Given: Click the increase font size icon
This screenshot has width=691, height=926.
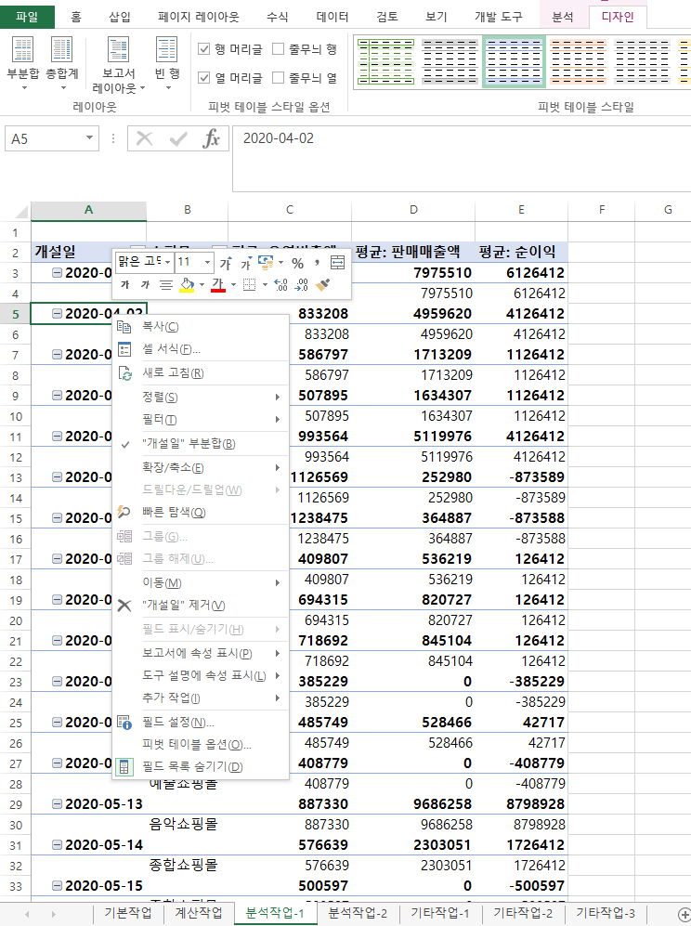Looking at the screenshot, I should [226, 263].
